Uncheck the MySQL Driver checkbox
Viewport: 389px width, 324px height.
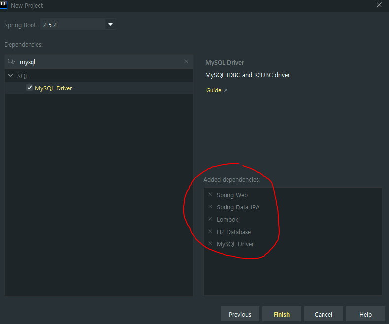point(30,88)
